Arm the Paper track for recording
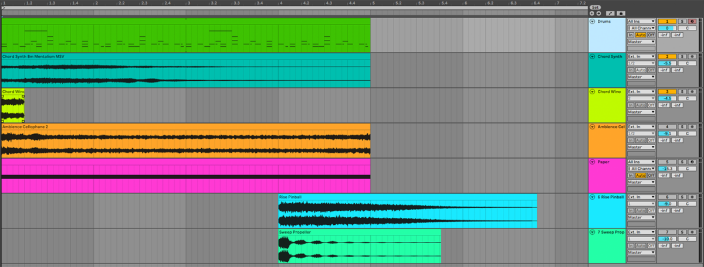The width and height of the screenshot is (704, 267). click(x=692, y=162)
